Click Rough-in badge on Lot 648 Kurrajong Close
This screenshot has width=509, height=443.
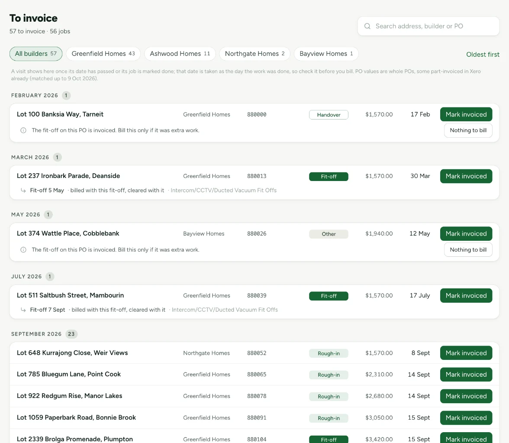tap(329, 353)
